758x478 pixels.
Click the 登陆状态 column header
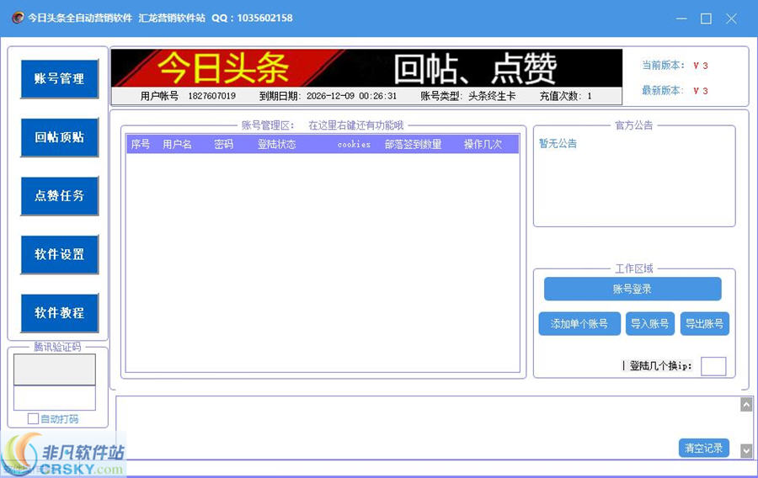click(276, 145)
